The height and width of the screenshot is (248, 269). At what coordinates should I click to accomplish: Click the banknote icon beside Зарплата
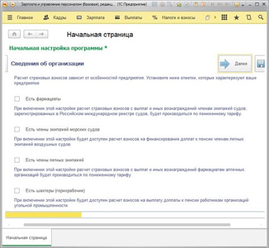point(79,18)
